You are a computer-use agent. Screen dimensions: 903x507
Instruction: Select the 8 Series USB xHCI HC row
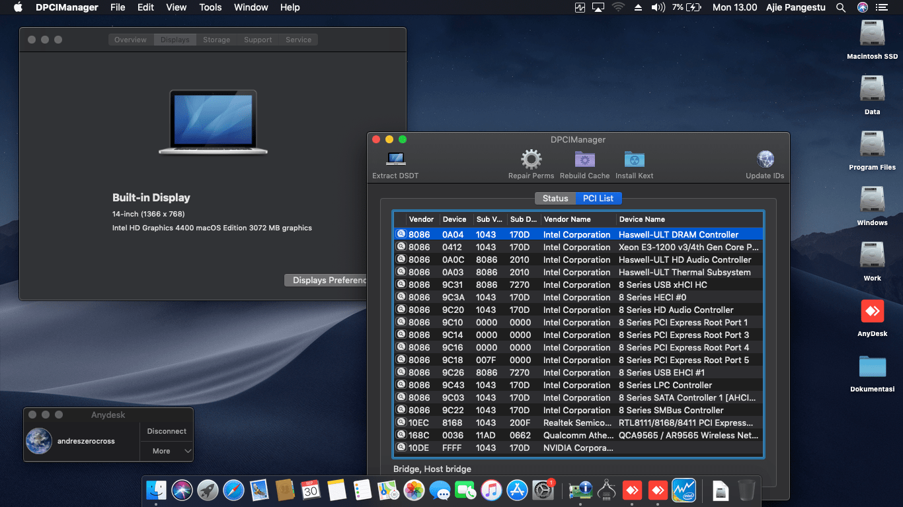tap(578, 285)
